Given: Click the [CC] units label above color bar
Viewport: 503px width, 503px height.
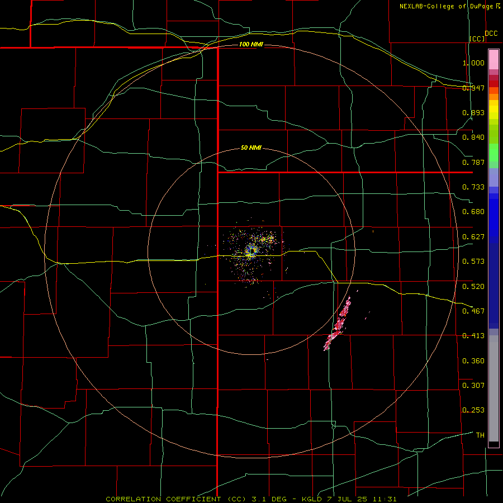Looking at the screenshot, I should pos(477,39).
